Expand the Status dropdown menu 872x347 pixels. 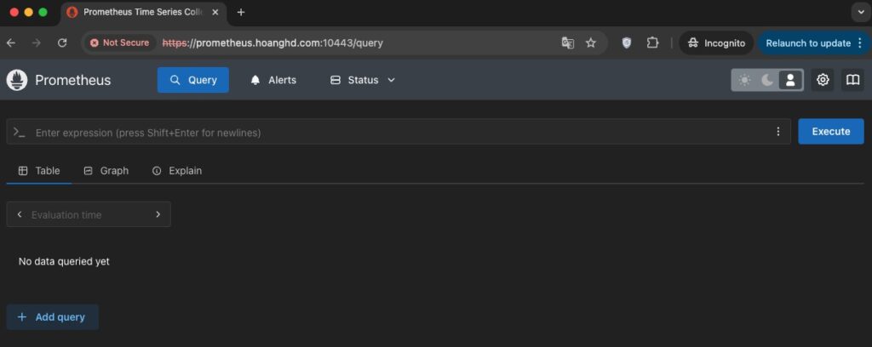[363, 80]
